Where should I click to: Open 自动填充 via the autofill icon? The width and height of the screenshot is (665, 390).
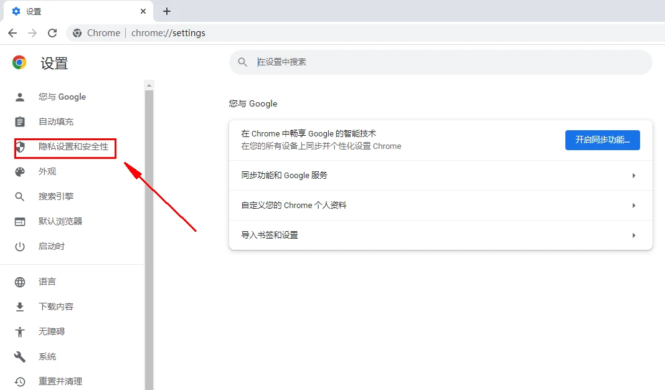(x=19, y=121)
